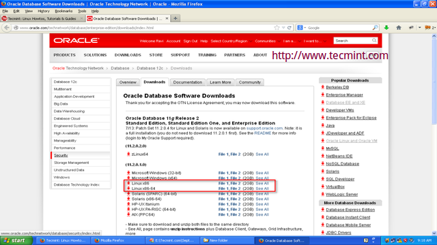The image size is (437, 245).
Task: Open the History menu
Action: tap(44, 11)
